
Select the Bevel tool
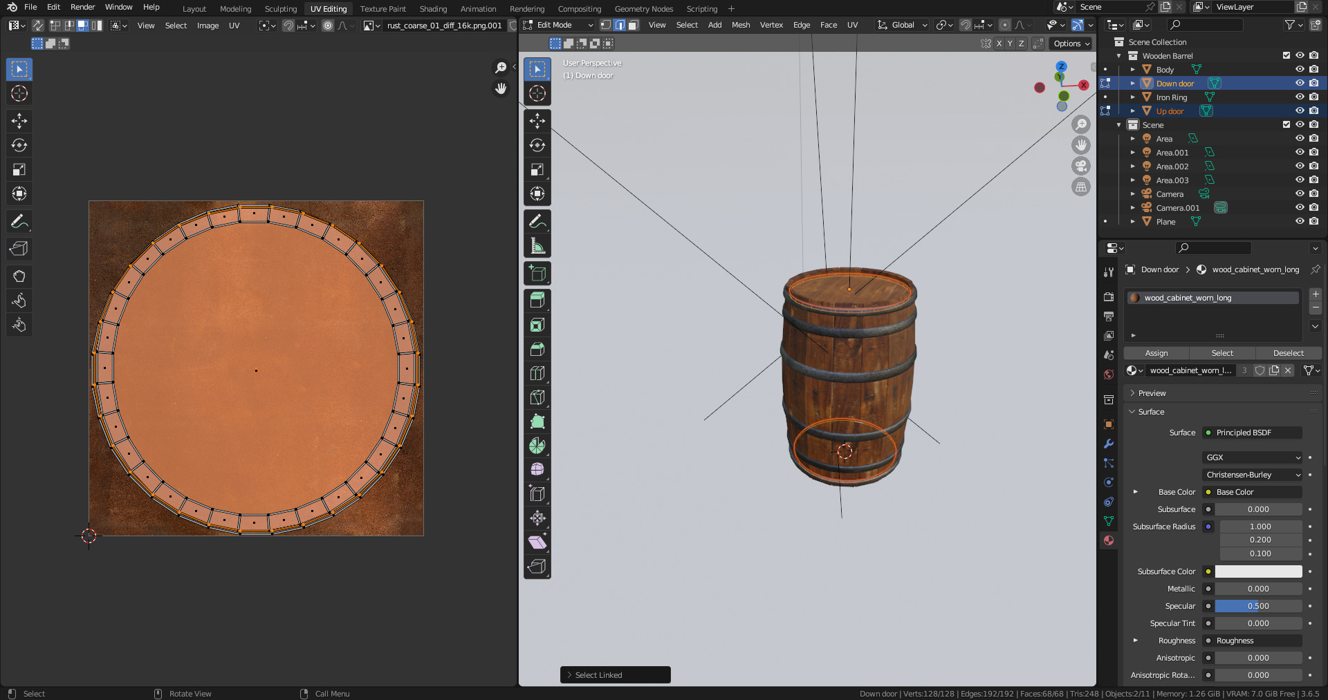pyautogui.click(x=537, y=349)
